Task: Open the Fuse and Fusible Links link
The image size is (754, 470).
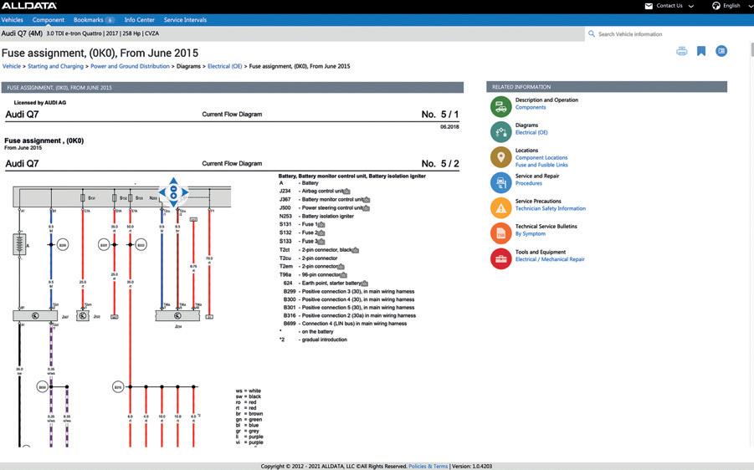Action: tap(541, 165)
